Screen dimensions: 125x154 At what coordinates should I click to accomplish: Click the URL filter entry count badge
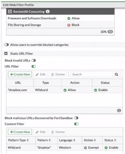tap(119, 111)
